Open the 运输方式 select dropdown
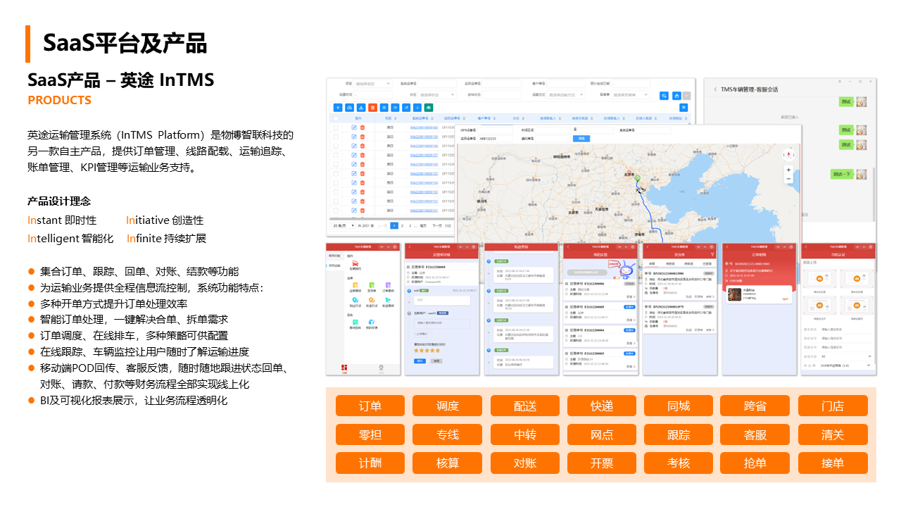The width and height of the screenshot is (901, 507). pyautogui.click(x=566, y=94)
